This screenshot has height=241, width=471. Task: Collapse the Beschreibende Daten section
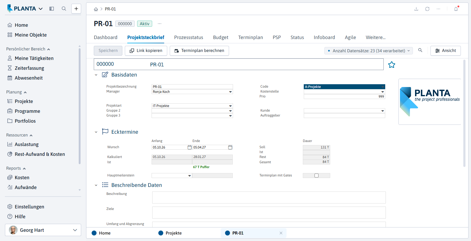point(96,185)
